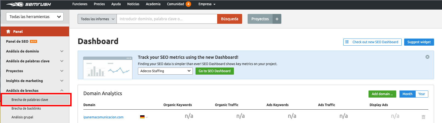Open Todos los informes dropdown
Screen dimensions: 442x123
click(97, 19)
